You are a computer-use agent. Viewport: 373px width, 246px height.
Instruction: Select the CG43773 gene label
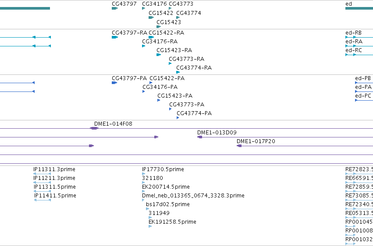tap(181, 4)
